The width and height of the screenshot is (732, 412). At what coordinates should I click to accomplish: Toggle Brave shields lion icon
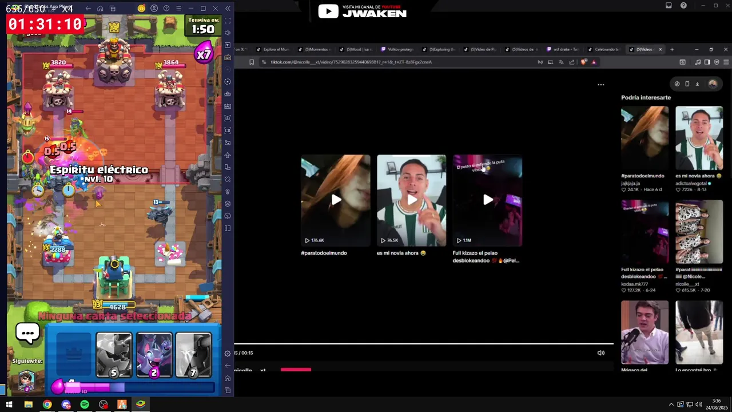pyautogui.click(x=583, y=62)
